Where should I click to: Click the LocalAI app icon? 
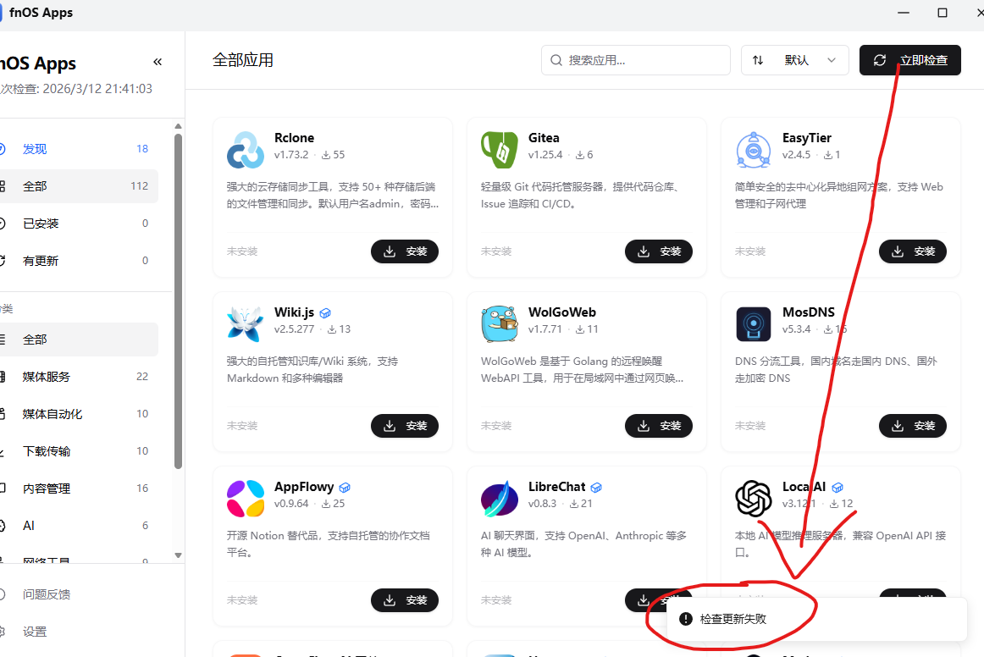753,499
